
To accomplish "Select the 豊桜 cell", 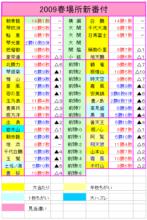I will [13, 172].
